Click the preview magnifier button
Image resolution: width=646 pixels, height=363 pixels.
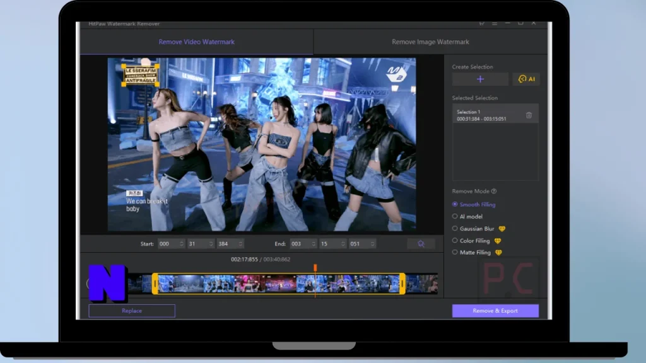click(421, 244)
